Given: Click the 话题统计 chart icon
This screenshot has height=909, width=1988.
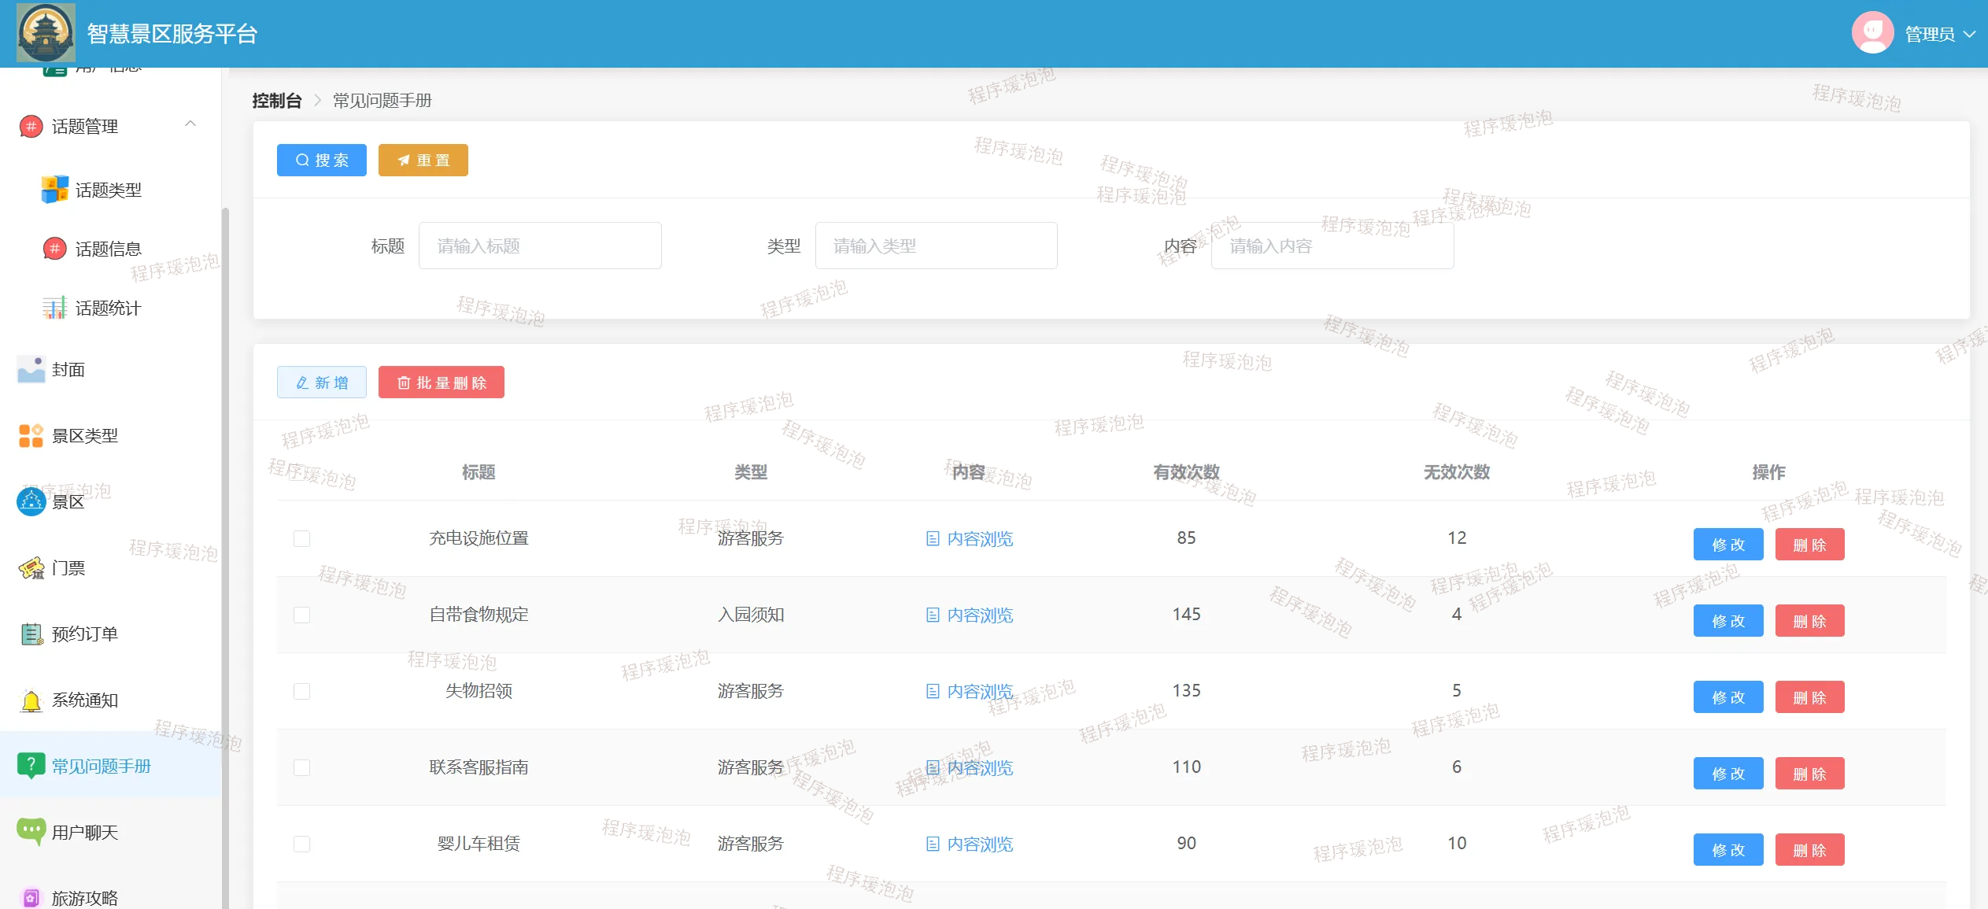Looking at the screenshot, I should [x=54, y=308].
